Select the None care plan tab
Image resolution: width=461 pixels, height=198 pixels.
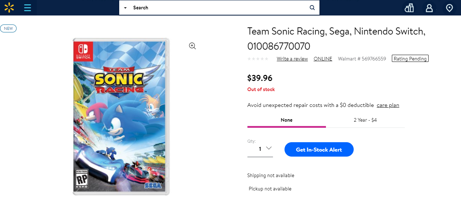point(286,120)
